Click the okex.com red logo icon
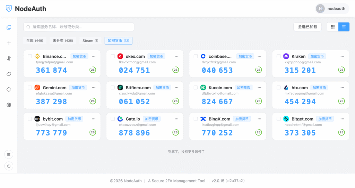355x188 pixels. pos(120,56)
